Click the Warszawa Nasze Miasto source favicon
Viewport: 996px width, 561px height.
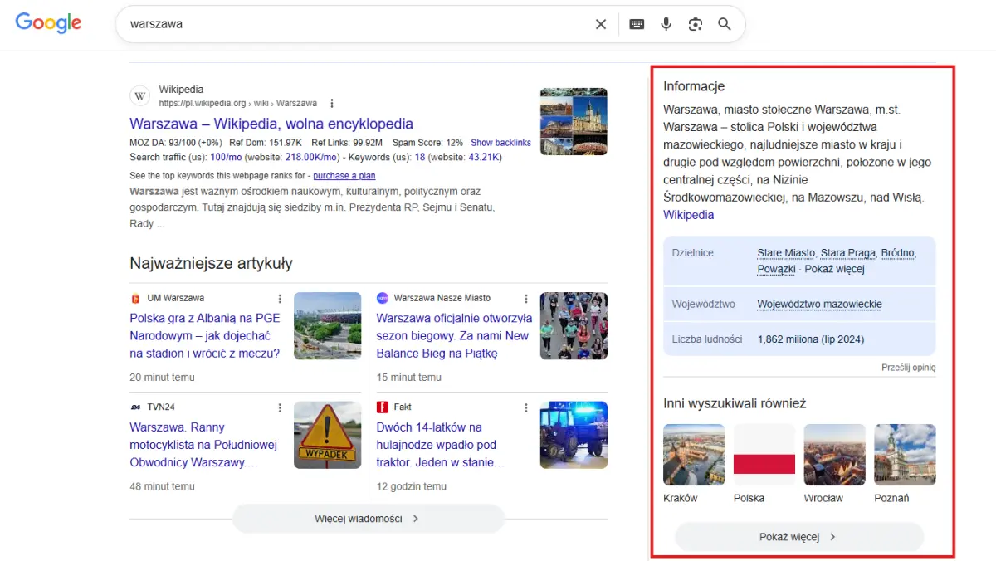[382, 298]
